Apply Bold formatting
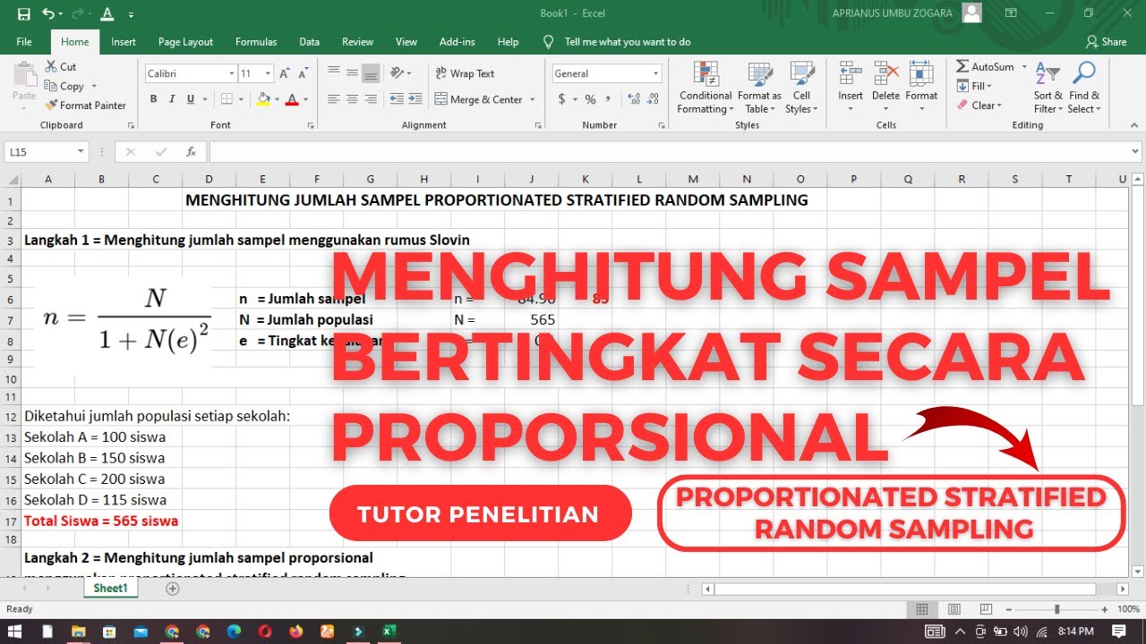The image size is (1146, 644). [153, 99]
